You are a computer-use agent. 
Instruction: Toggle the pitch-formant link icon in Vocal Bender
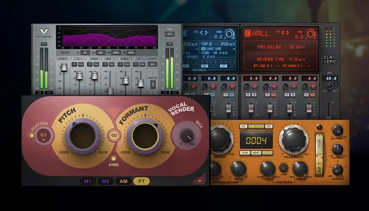(114, 136)
